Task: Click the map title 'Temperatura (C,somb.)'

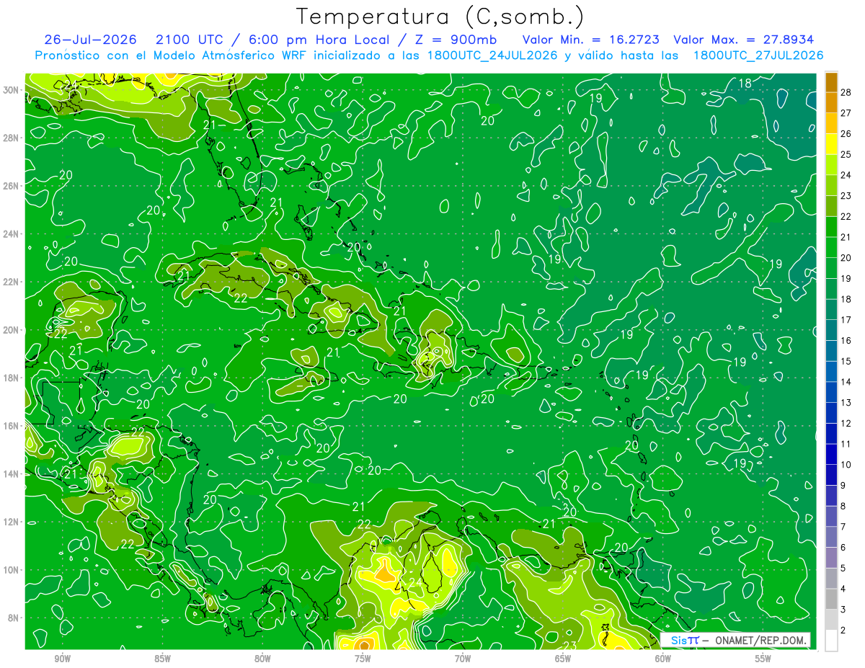Action: 440,17
